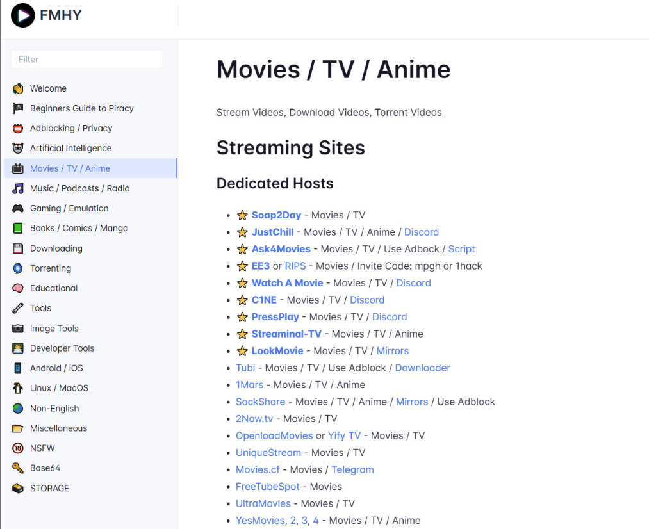Click the pirate flag icon beside Beginners Guide
This screenshot has width=649, height=529.
pyautogui.click(x=18, y=108)
